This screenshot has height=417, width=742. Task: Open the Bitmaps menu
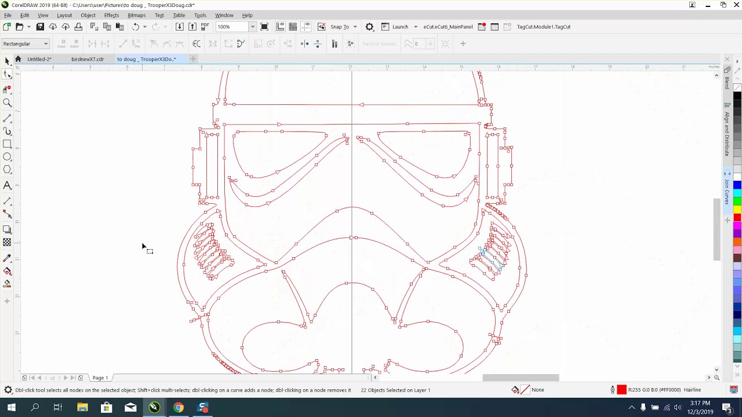click(136, 15)
